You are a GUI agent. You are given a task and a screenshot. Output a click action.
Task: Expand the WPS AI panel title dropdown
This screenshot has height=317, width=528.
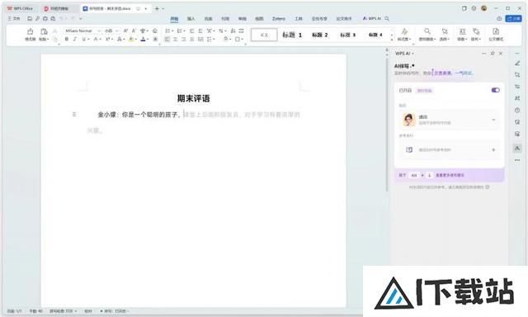coord(412,54)
